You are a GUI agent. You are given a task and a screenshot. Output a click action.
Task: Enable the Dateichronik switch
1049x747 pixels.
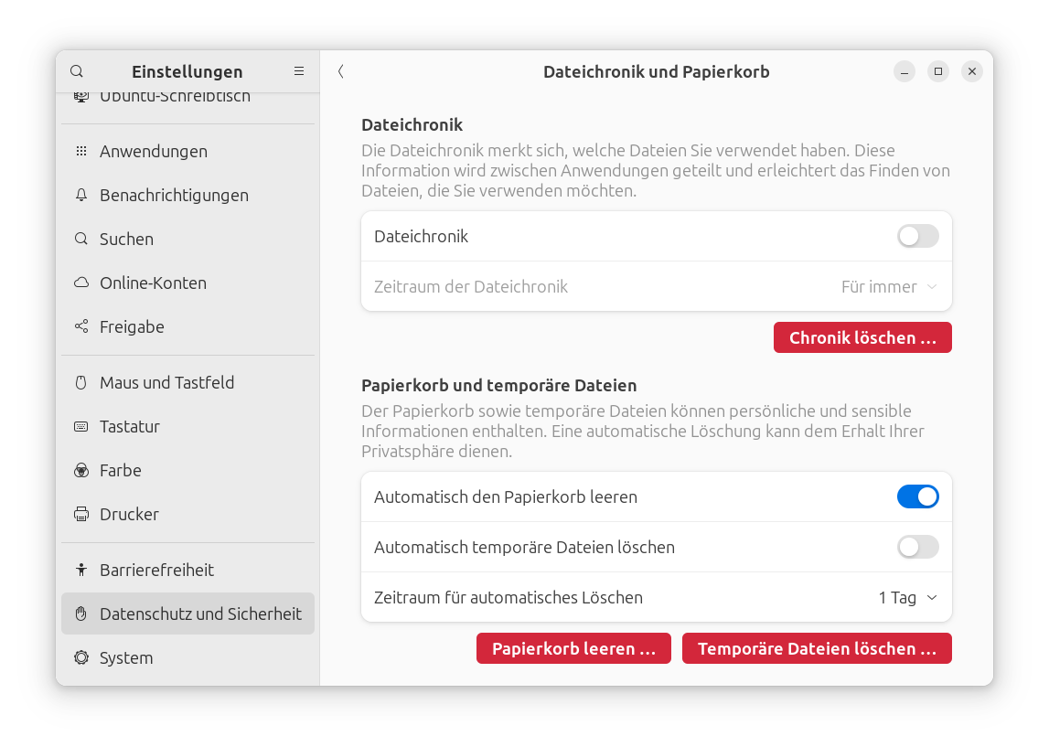(x=917, y=236)
